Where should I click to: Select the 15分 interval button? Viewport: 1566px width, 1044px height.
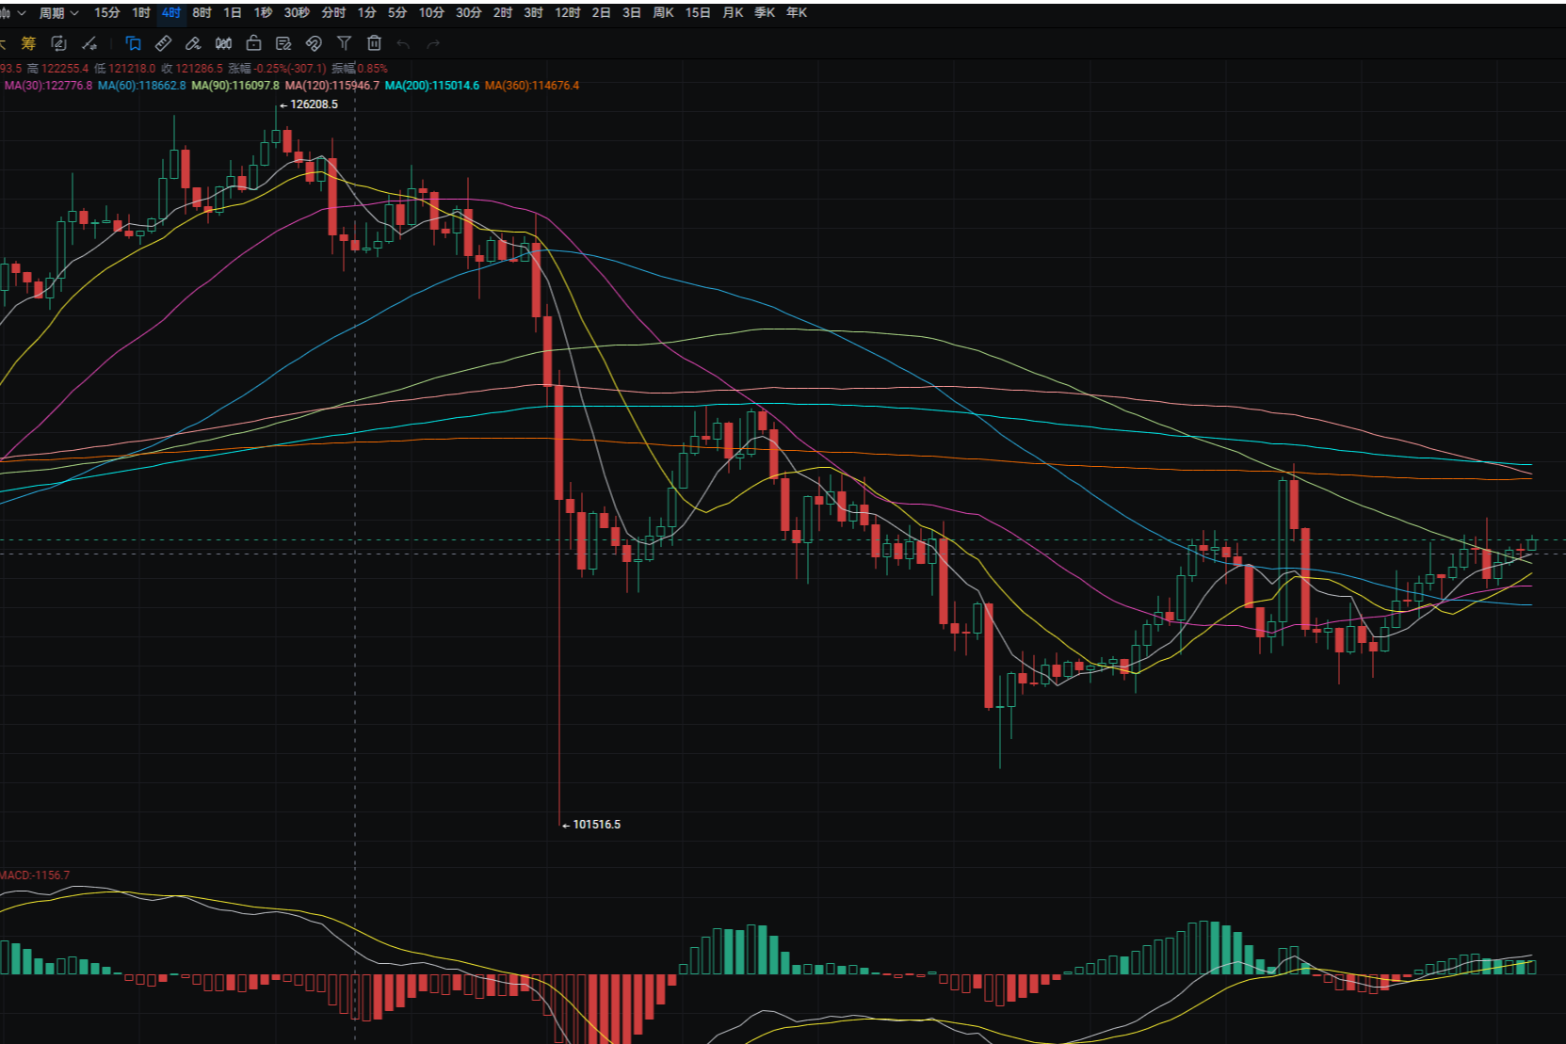[106, 13]
